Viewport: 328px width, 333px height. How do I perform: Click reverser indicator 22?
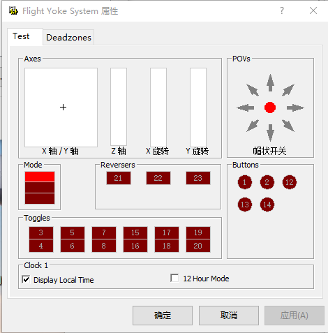(x=158, y=178)
